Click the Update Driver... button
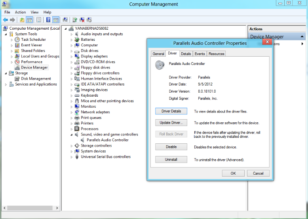The width and height of the screenshot is (308, 219). pos(171,122)
